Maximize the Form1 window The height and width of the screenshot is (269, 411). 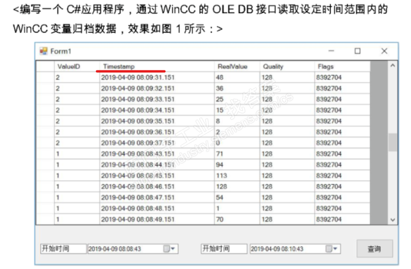(357, 51)
